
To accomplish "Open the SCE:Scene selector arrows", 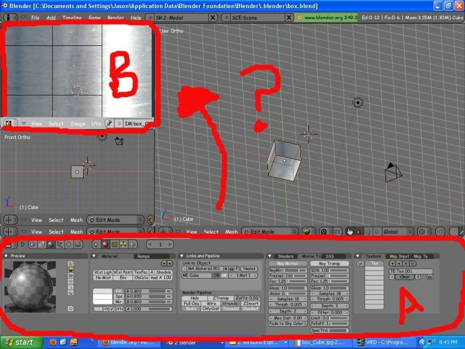I will coord(226,17).
